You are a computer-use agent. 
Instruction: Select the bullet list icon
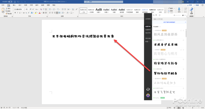(x=50, y=9)
